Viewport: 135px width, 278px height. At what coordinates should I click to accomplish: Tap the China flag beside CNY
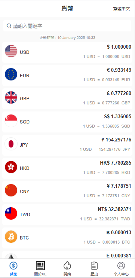[11, 190]
